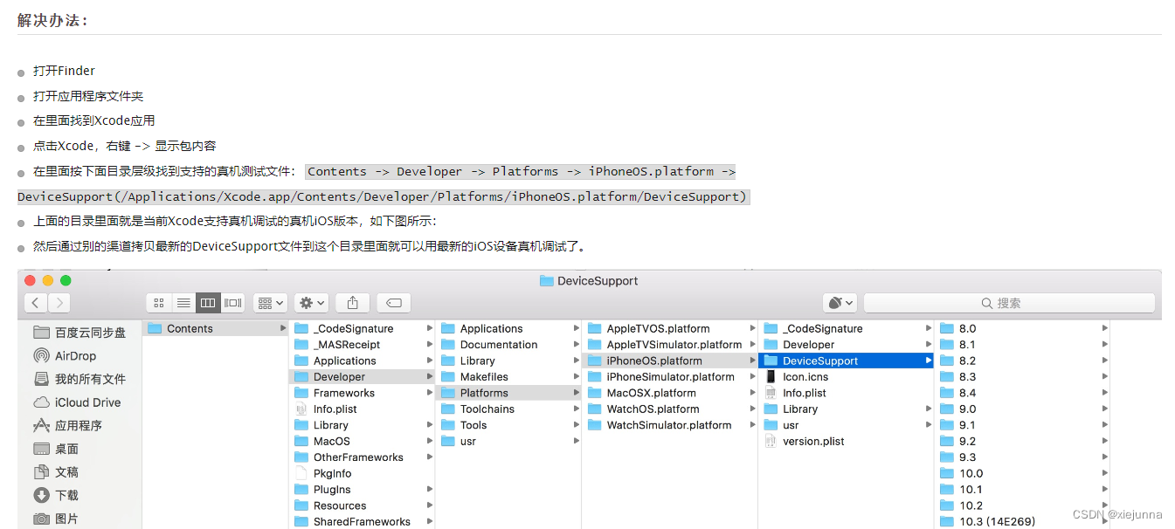The width and height of the screenshot is (1175, 529).
Task: Select Icon.icns in the DeviceSupport column
Action: (x=805, y=376)
